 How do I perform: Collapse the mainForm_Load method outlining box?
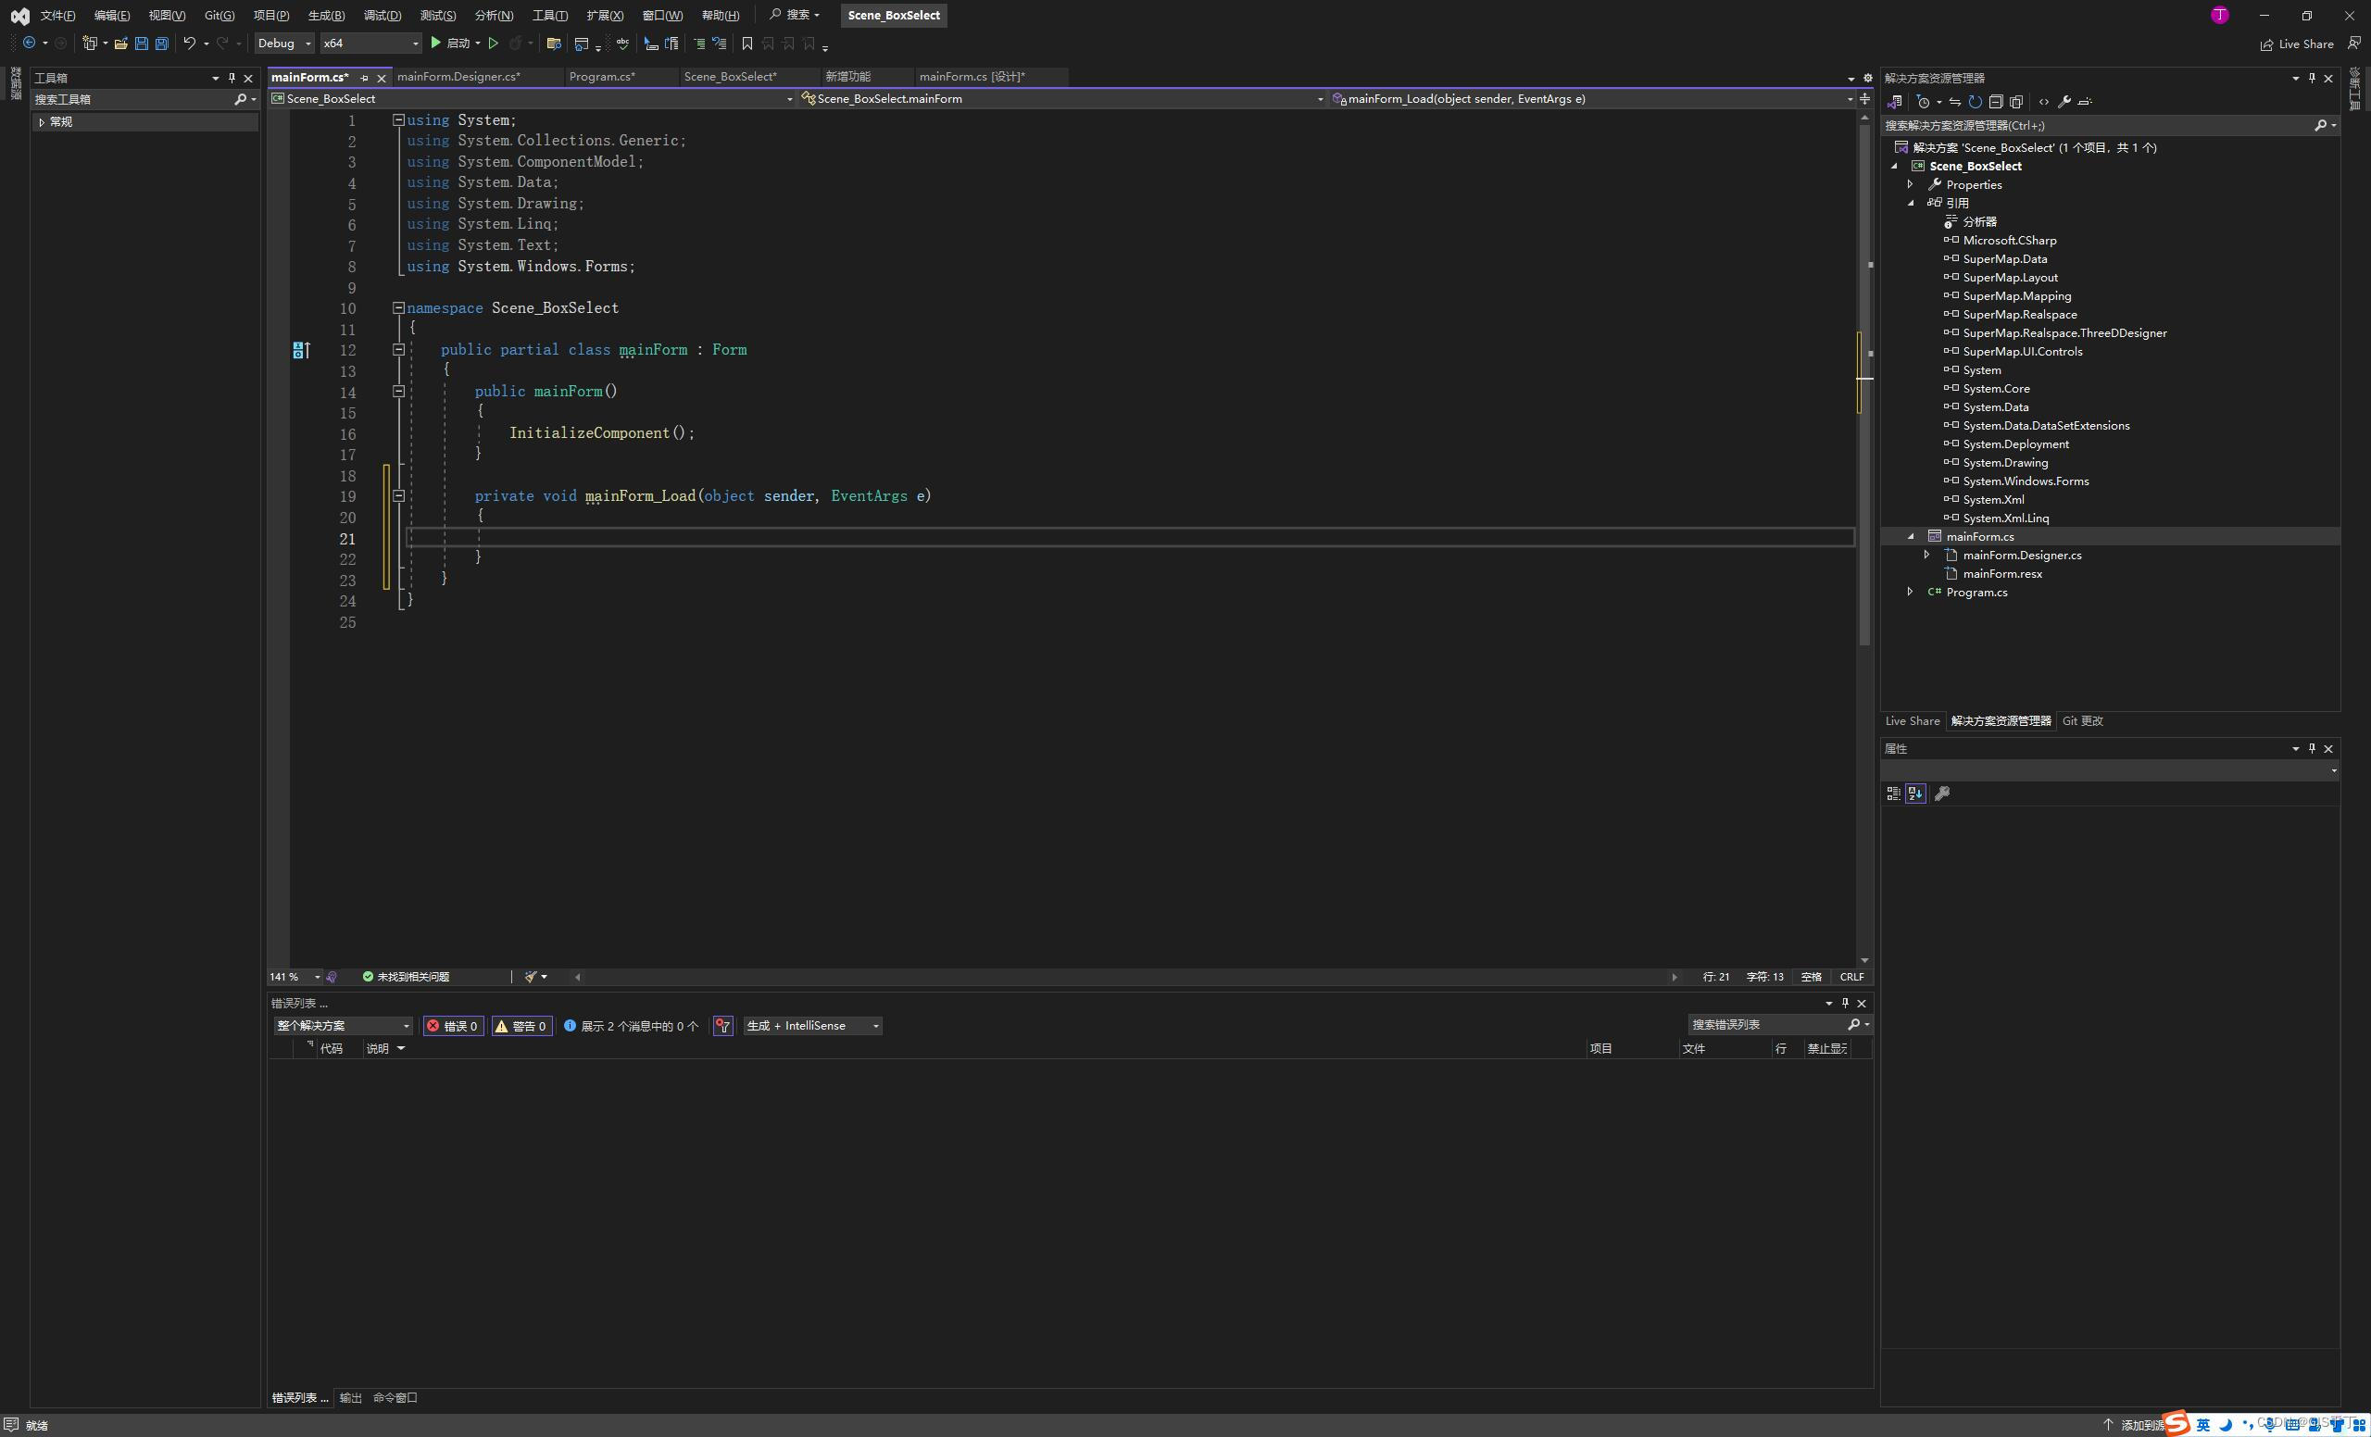point(398,496)
